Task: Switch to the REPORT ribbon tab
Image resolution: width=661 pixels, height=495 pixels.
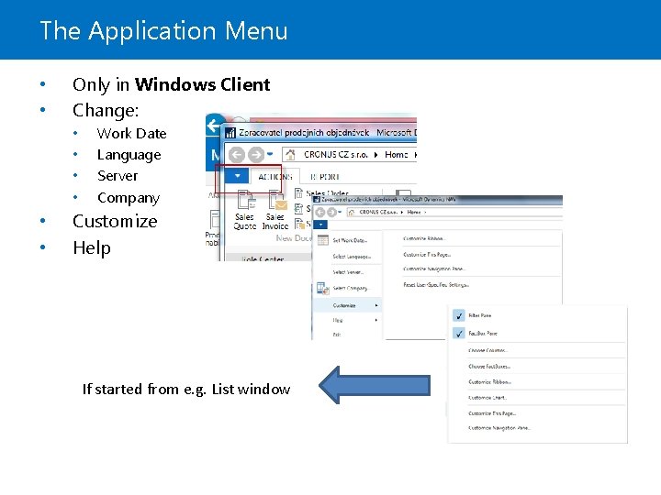Action: (325, 177)
